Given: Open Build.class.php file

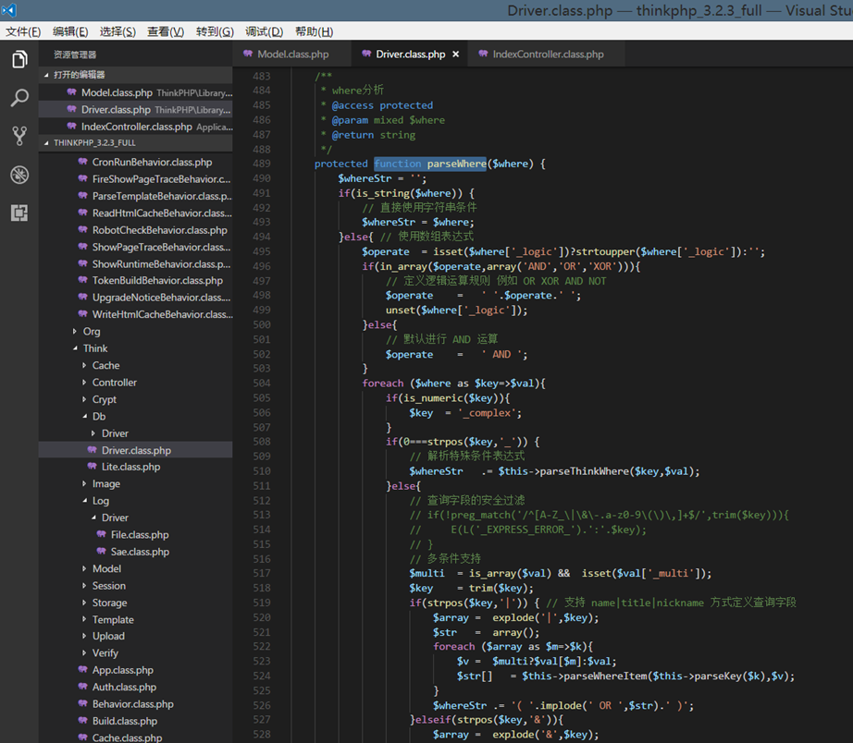Looking at the screenshot, I should (135, 721).
